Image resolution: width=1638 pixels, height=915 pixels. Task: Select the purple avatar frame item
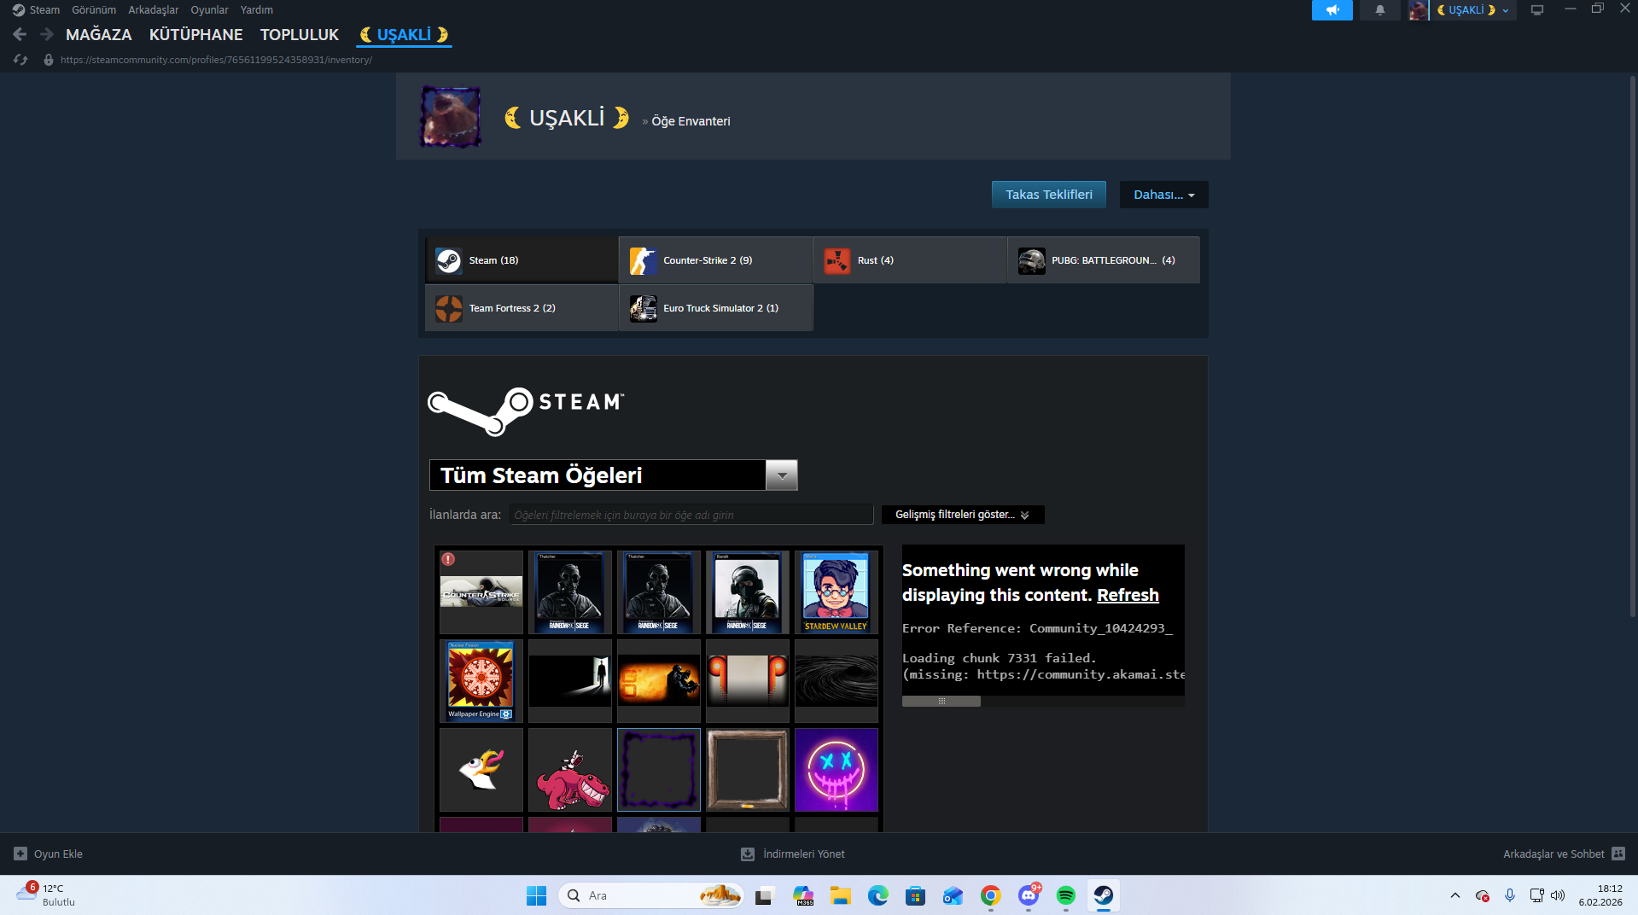coord(659,770)
